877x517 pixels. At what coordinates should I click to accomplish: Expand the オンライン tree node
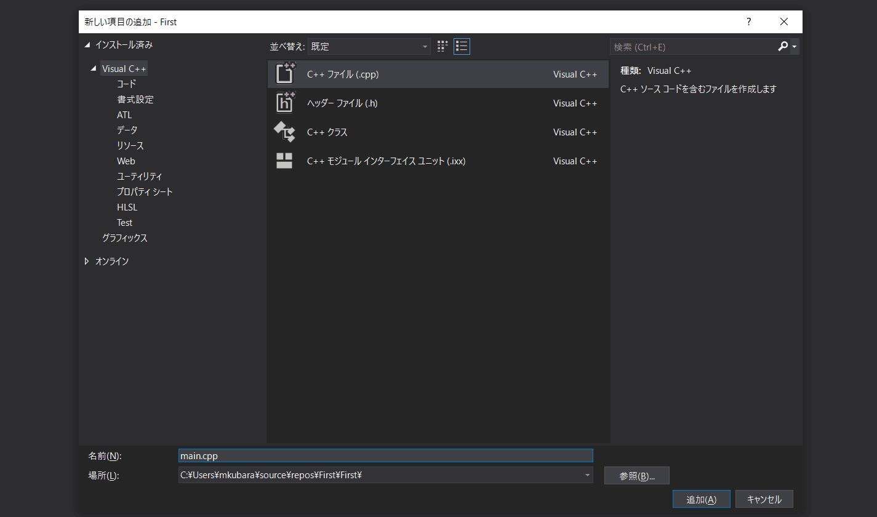click(x=87, y=261)
